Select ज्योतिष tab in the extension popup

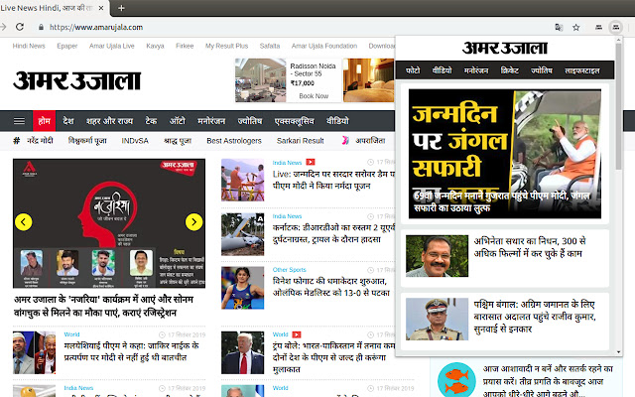pyautogui.click(x=542, y=70)
